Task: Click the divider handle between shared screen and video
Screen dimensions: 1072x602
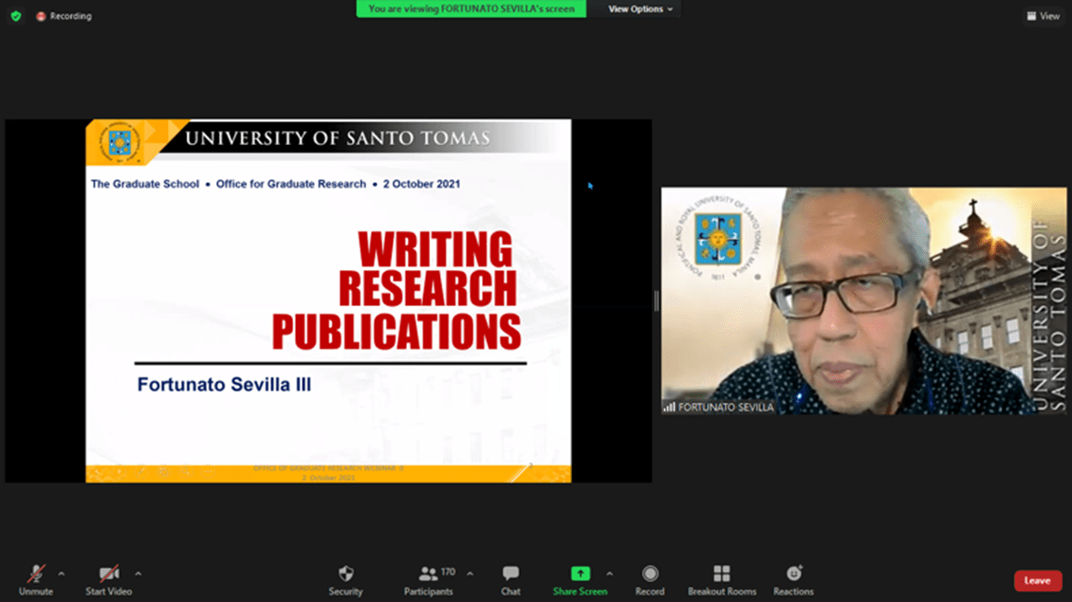Action: (656, 301)
